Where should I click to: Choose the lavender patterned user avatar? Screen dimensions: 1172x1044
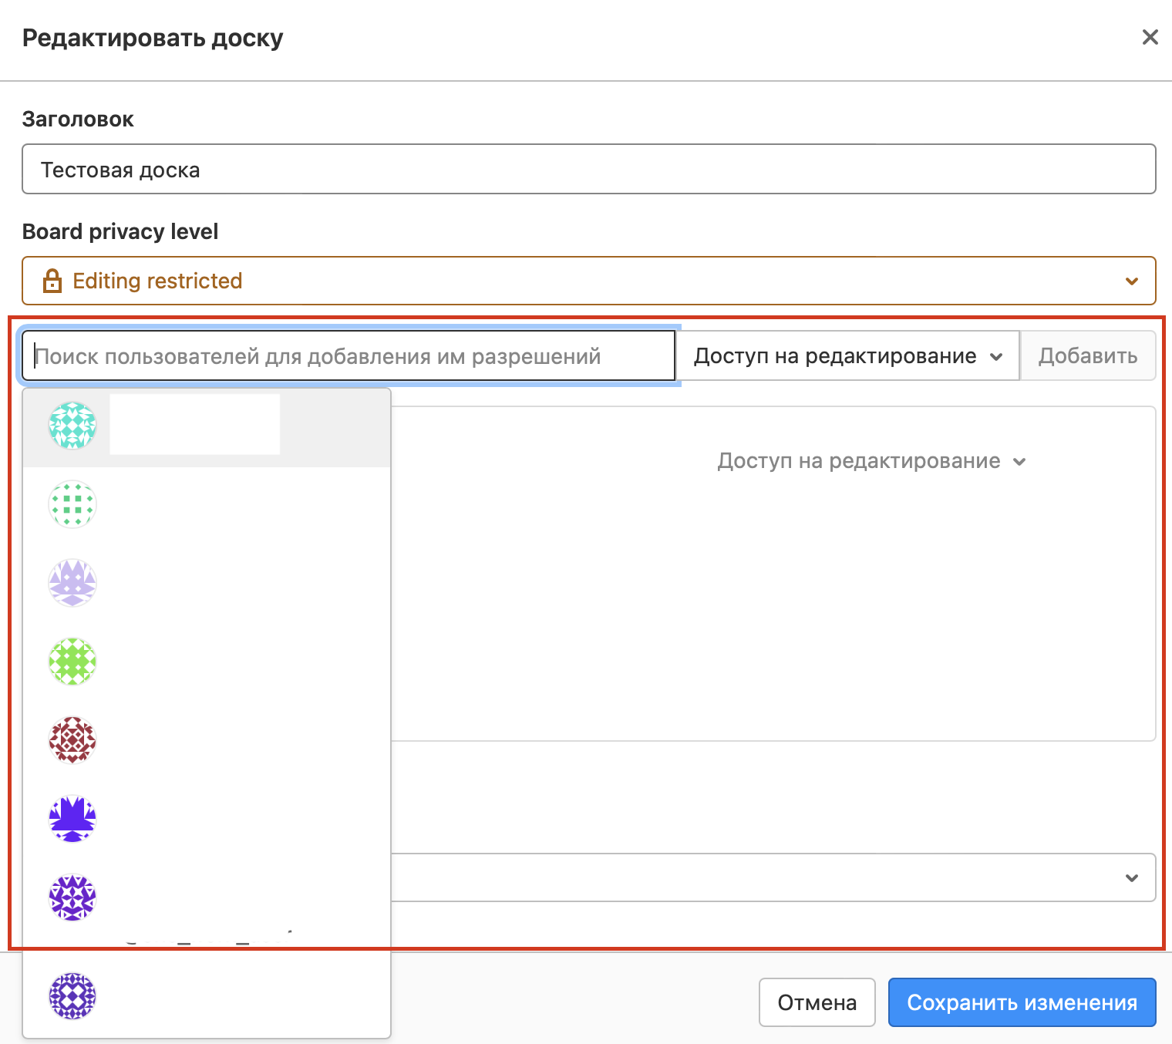(72, 583)
